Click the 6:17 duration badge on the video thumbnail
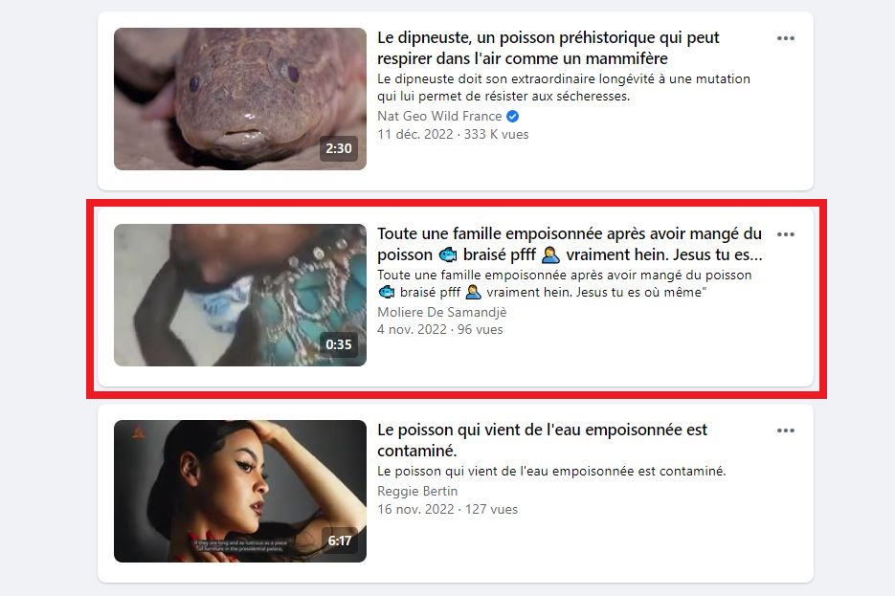895x596 pixels. point(340,541)
